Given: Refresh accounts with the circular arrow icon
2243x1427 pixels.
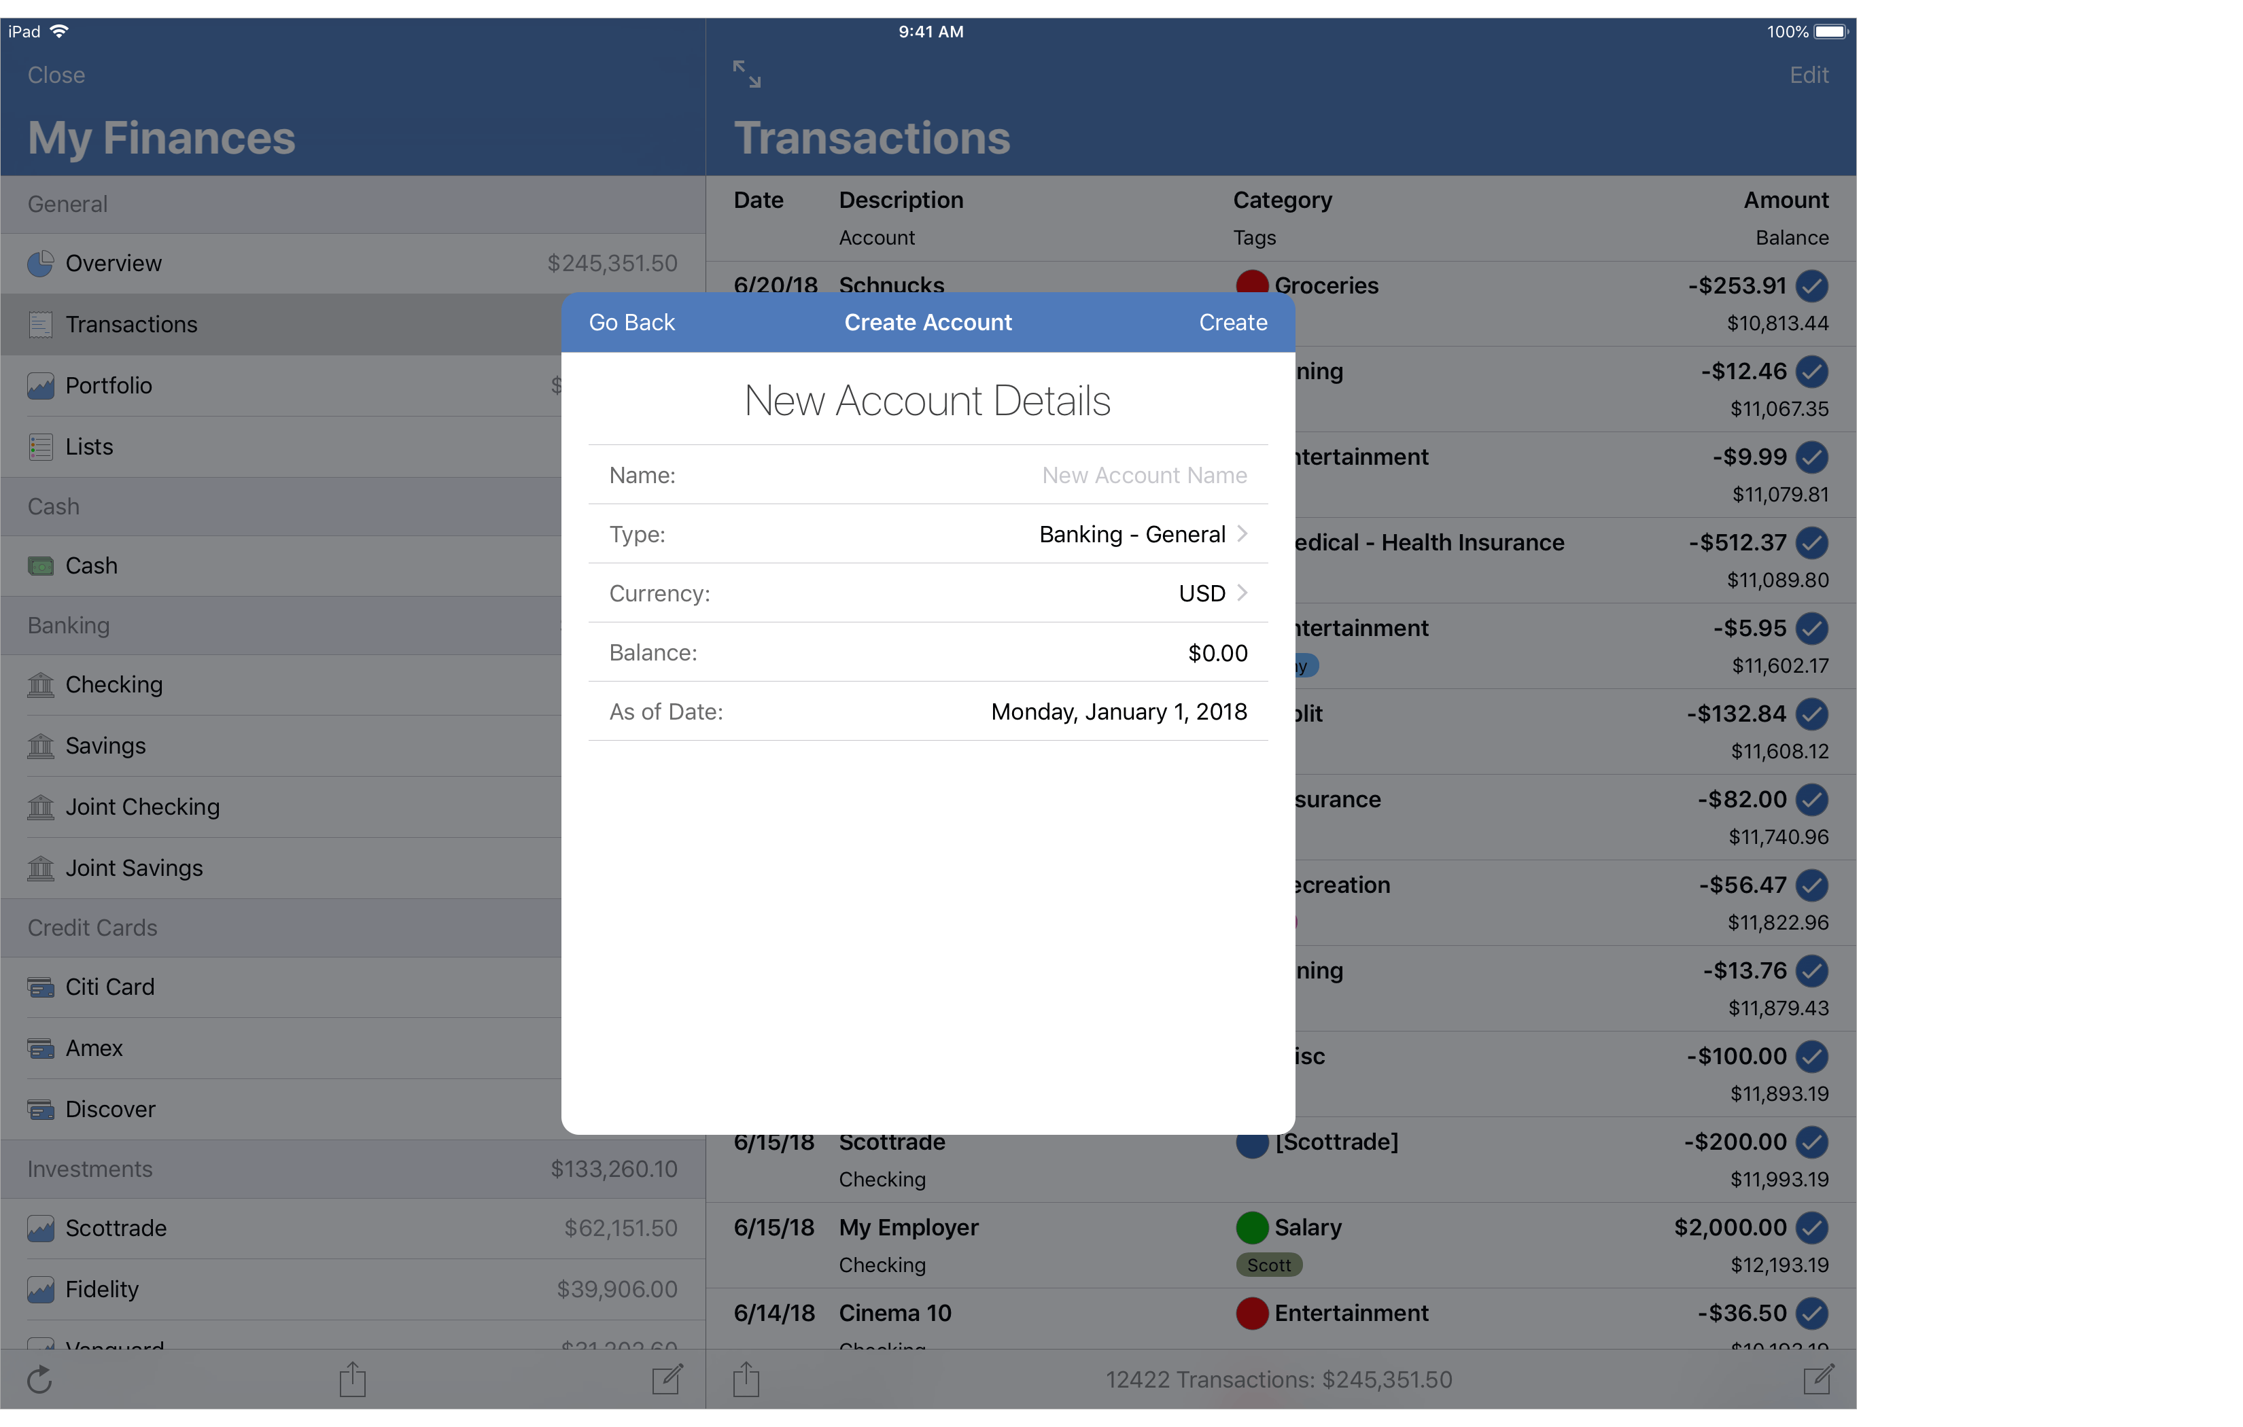Looking at the screenshot, I should [39, 1380].
